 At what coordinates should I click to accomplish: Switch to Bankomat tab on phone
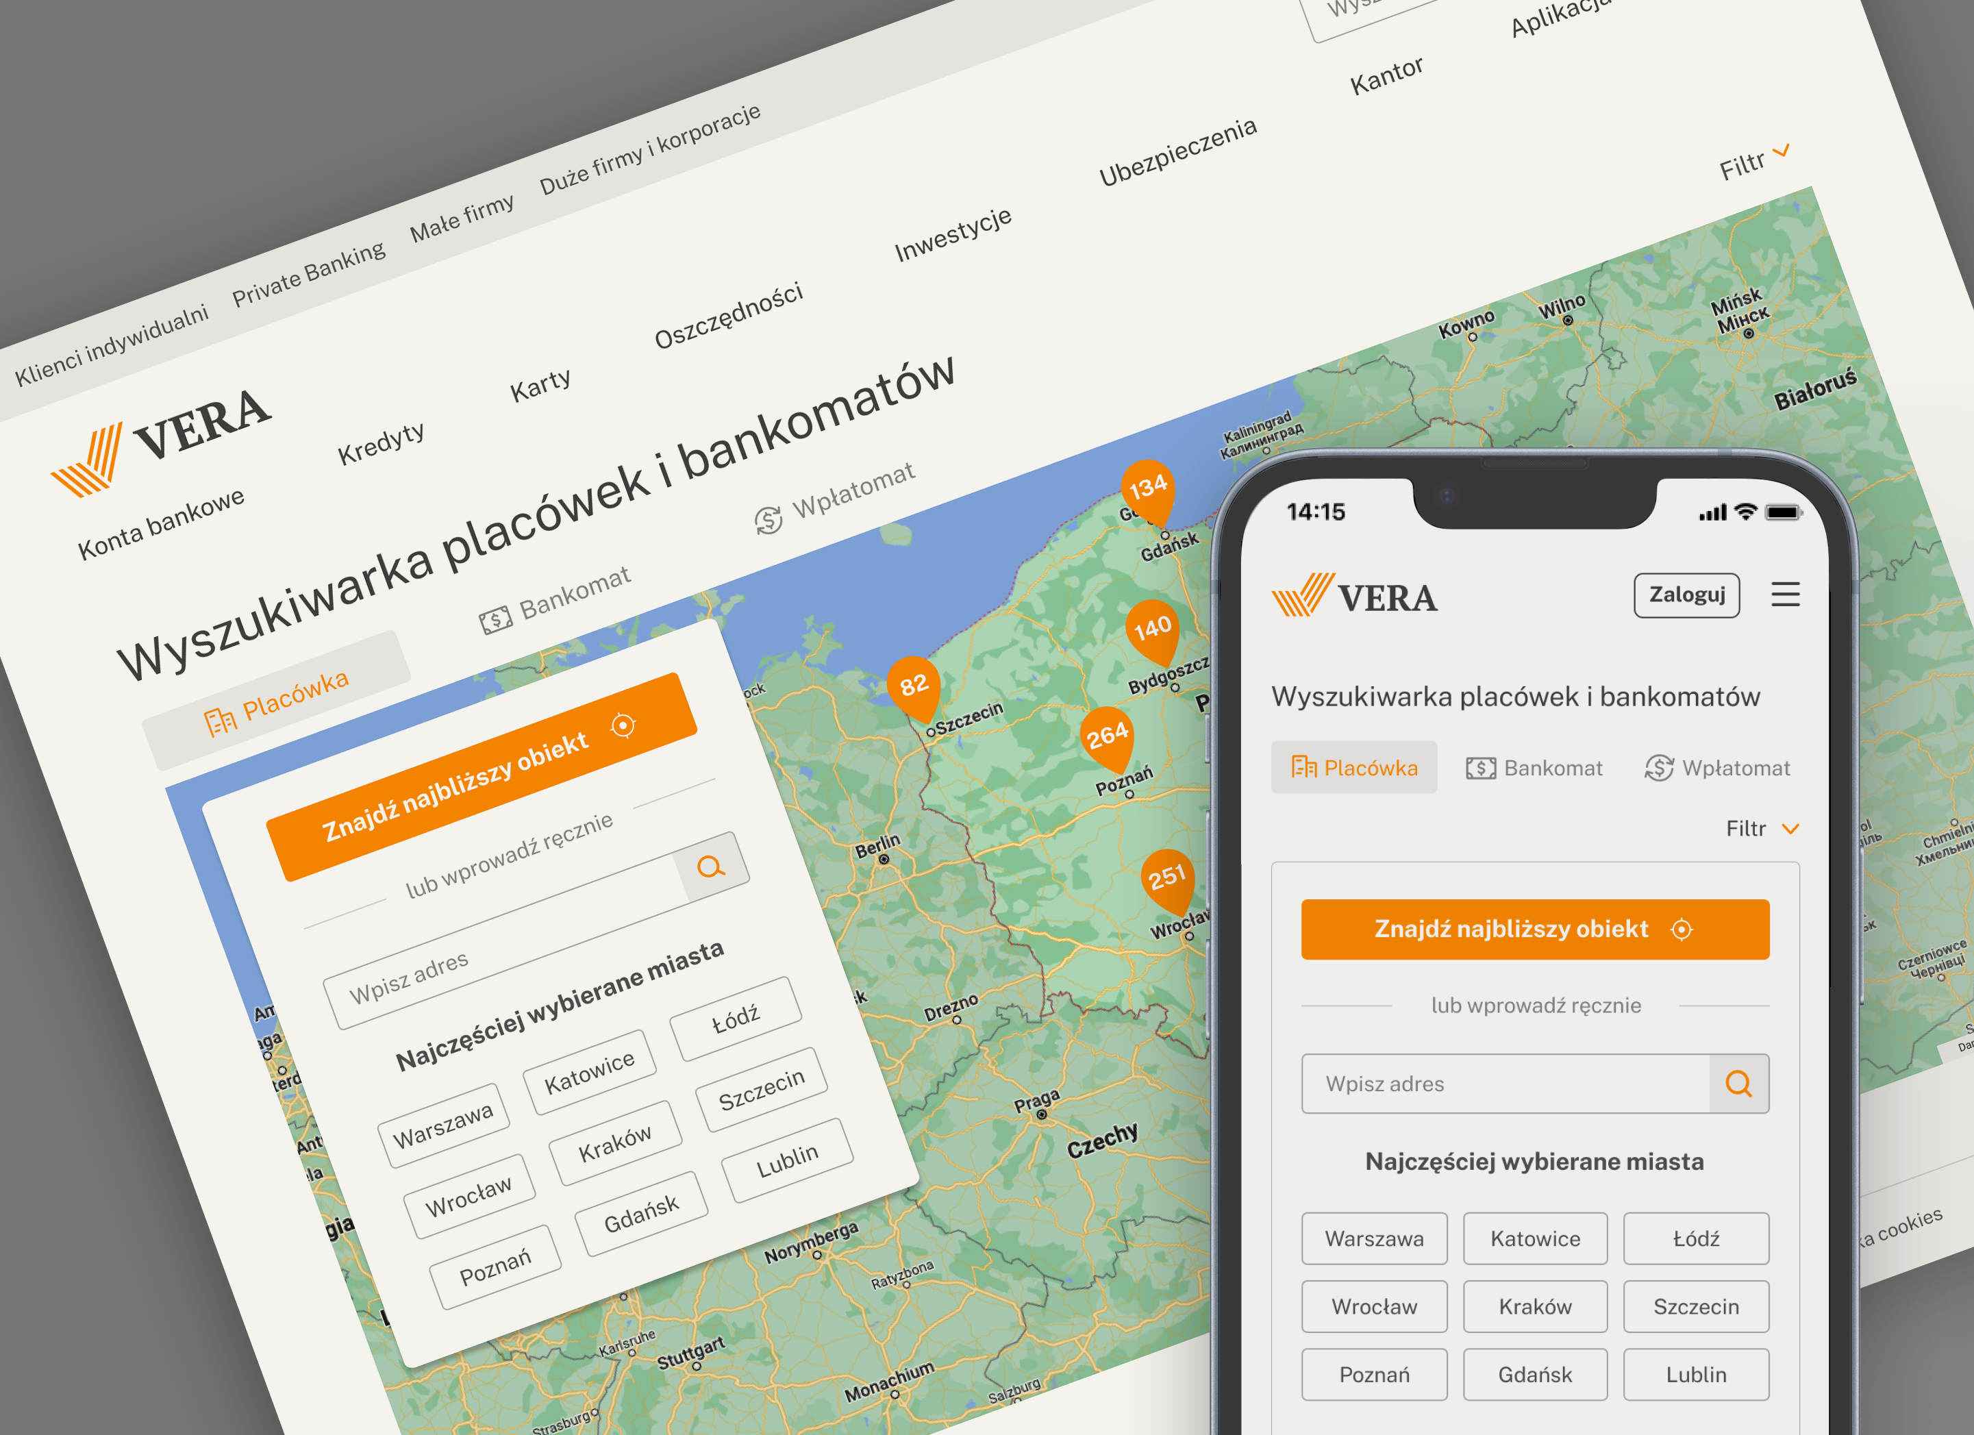(1534, 768)
